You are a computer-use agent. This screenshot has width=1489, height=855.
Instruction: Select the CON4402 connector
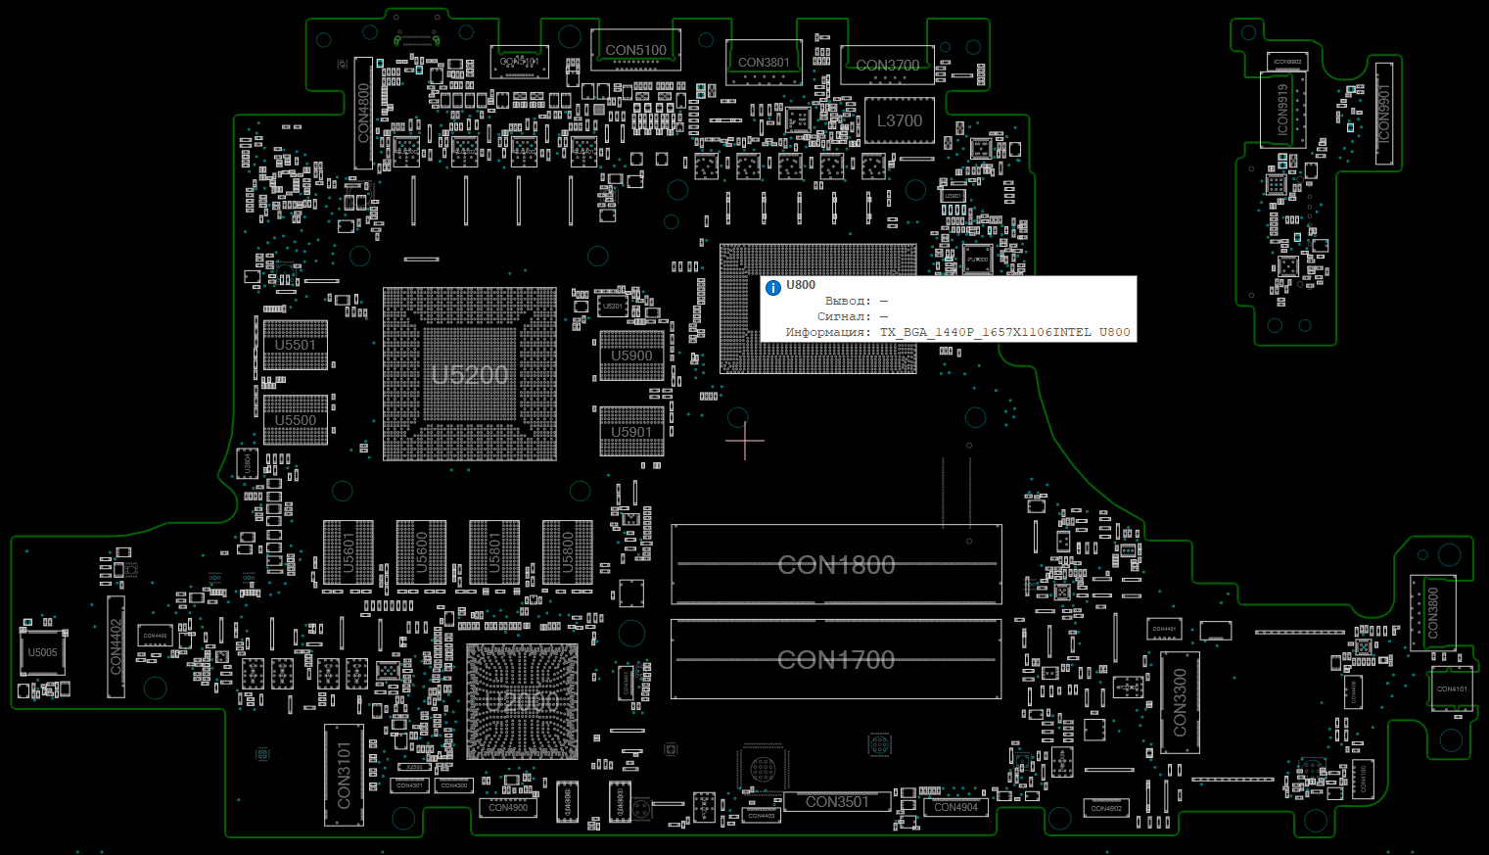pos(116,646)
